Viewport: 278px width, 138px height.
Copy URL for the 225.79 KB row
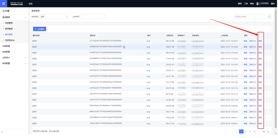point(253,88)
